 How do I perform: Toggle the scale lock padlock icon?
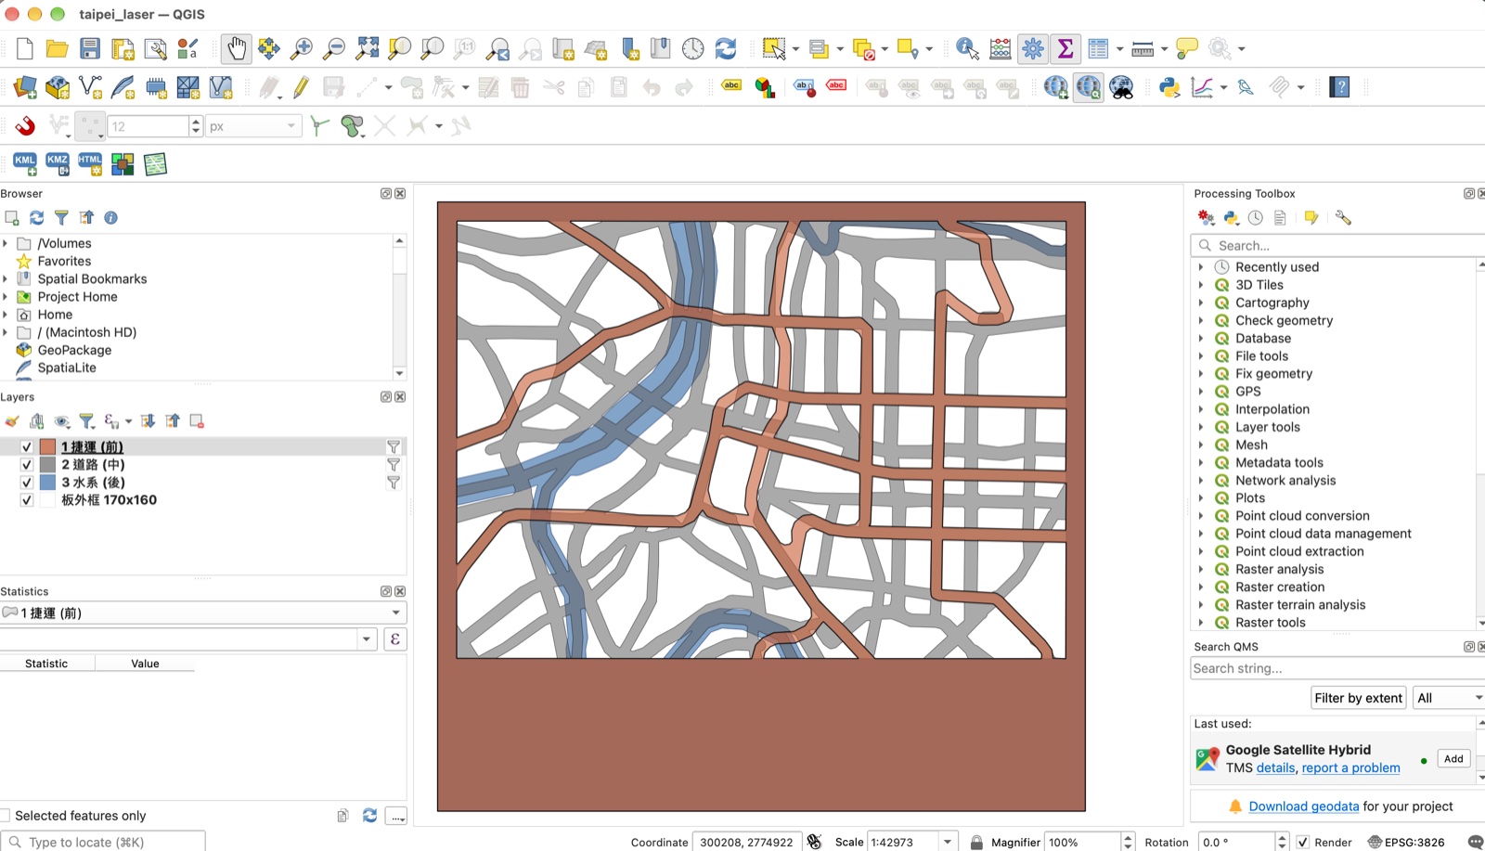976,842
